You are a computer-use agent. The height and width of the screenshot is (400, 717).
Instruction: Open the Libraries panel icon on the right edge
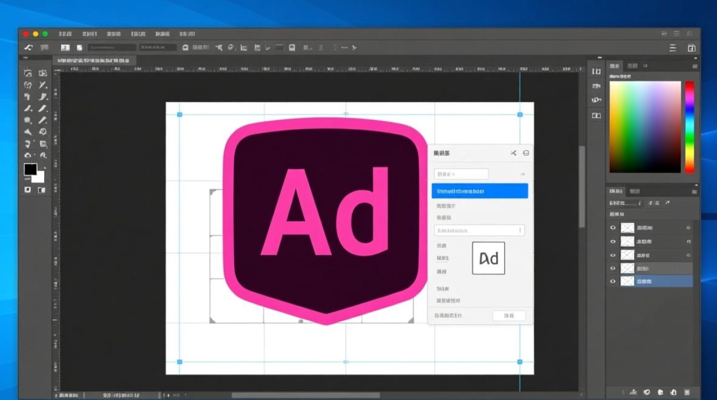(596, 116)
